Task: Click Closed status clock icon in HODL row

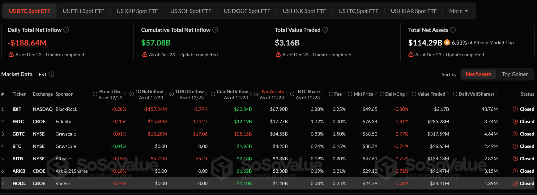Action: [x=515, y=183]
